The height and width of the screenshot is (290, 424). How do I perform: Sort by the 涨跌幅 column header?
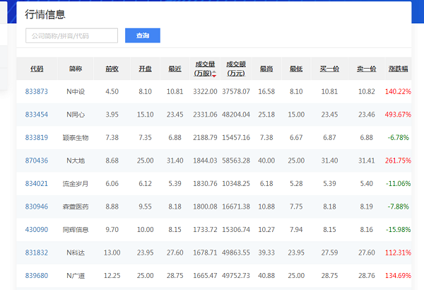[398, 69]
